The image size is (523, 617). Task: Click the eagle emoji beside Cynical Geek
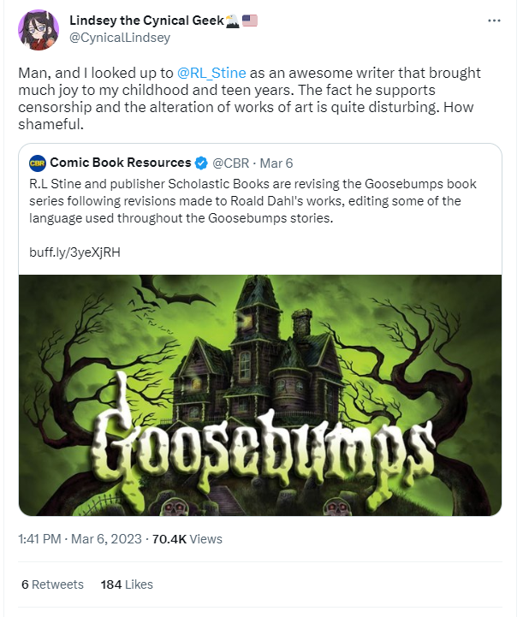click(230, 20)
